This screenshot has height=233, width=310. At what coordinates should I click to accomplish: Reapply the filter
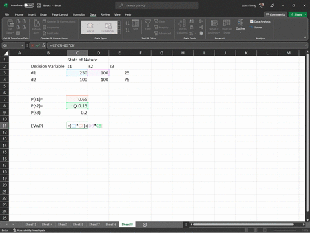(x=161, y=27)
